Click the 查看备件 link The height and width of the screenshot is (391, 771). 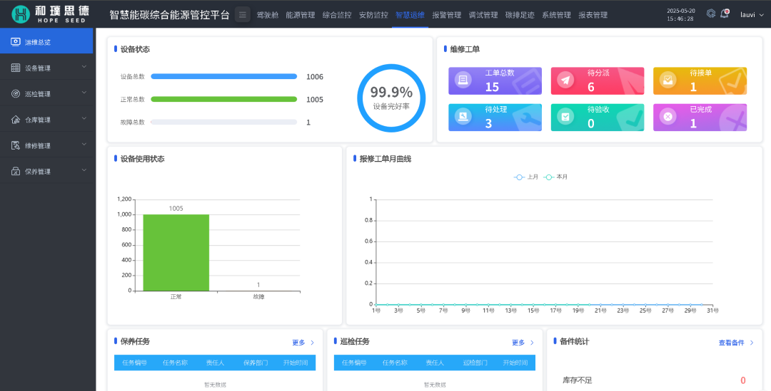click(735, 343)
